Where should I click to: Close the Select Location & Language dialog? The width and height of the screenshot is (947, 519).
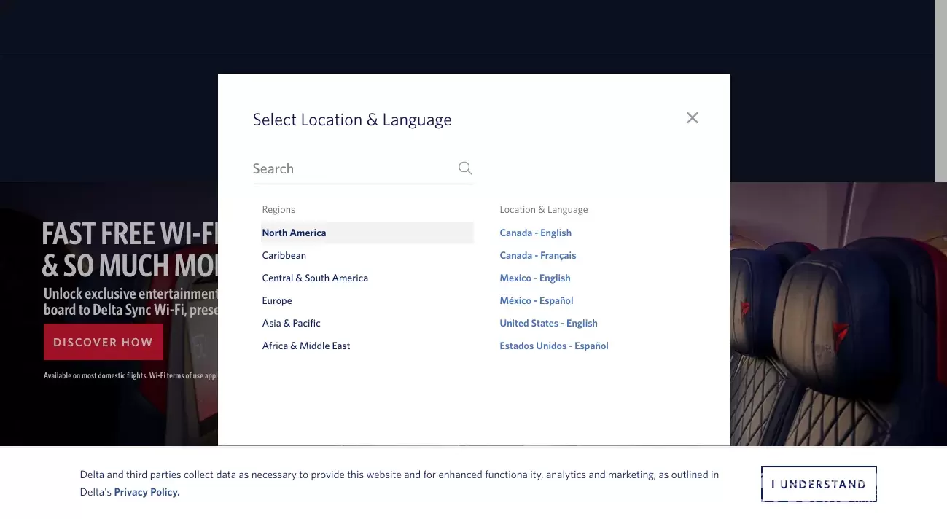693,118
